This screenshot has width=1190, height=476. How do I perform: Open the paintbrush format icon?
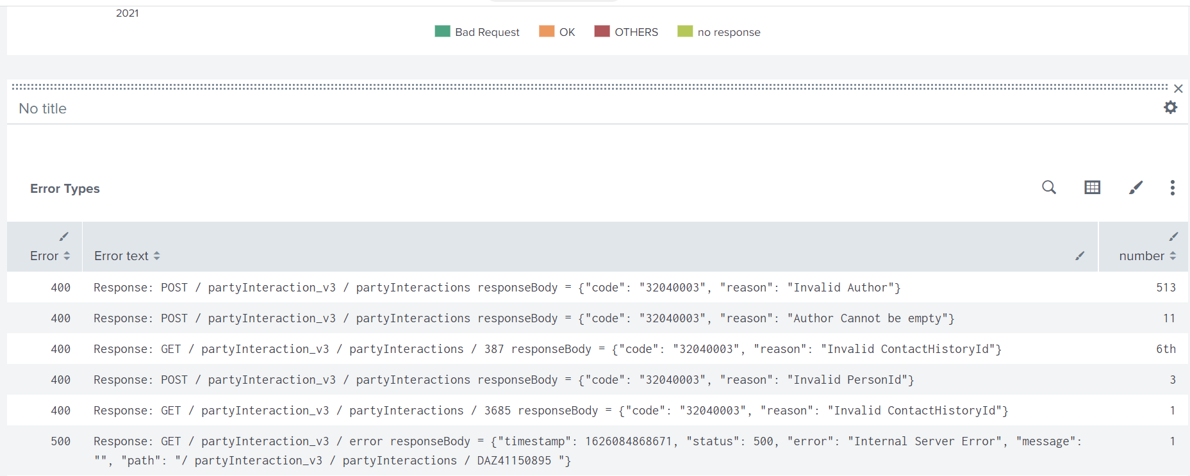click(1136, 187)
